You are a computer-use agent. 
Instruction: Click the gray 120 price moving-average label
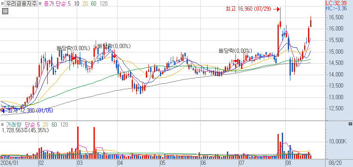pos(103,3)
